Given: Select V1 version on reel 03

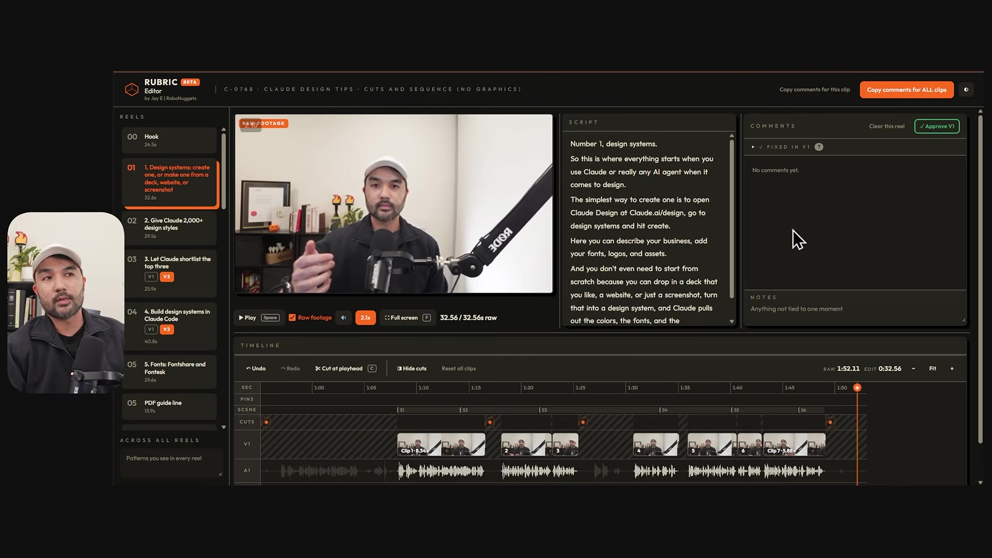Looking at the screenshot, I should pos(151,277).
